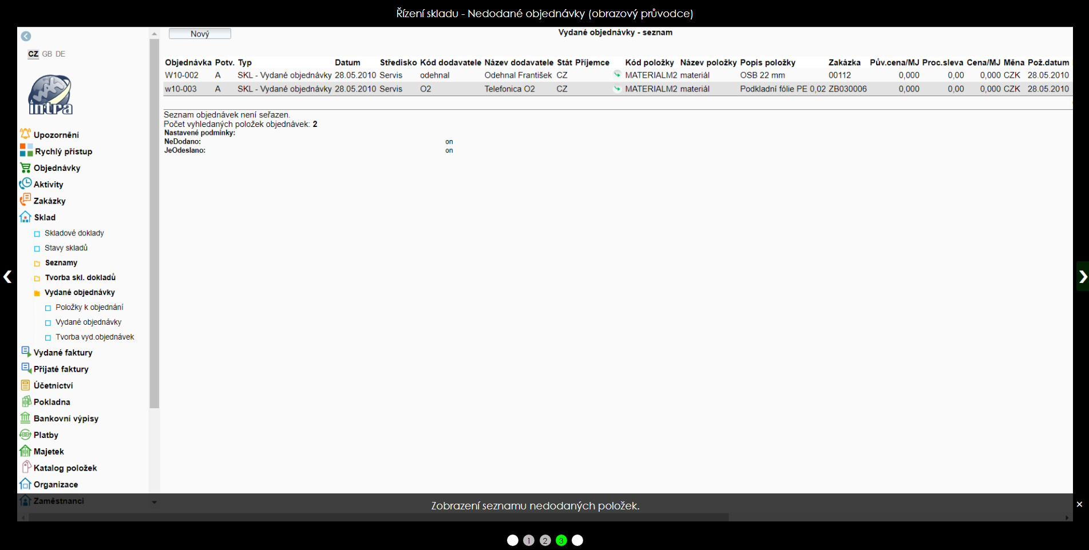
Task: Open Rychlý přístup tiles icon
Action: (26, 151)
